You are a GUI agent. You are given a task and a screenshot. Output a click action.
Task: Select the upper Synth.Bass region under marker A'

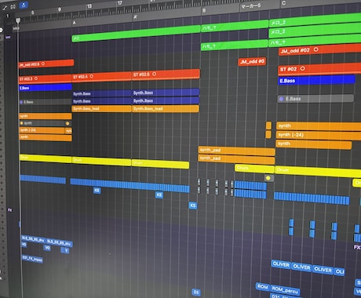tap(166, 93)
